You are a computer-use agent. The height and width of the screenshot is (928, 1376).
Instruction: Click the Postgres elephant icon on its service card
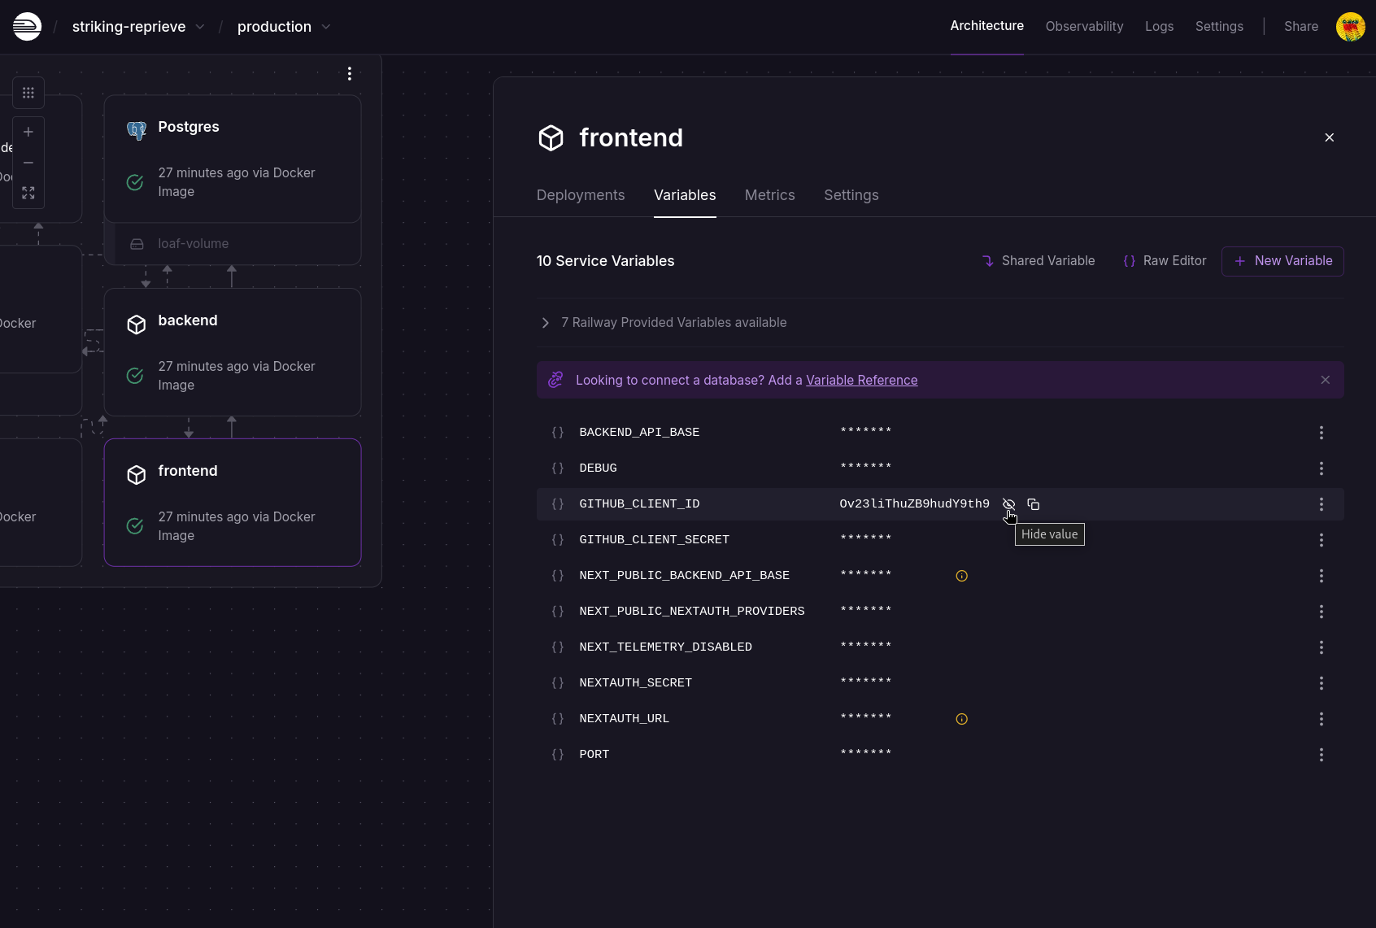(x=136, y=130)
